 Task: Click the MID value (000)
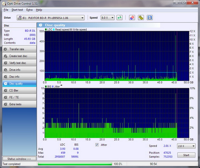[x=32, y=35]
